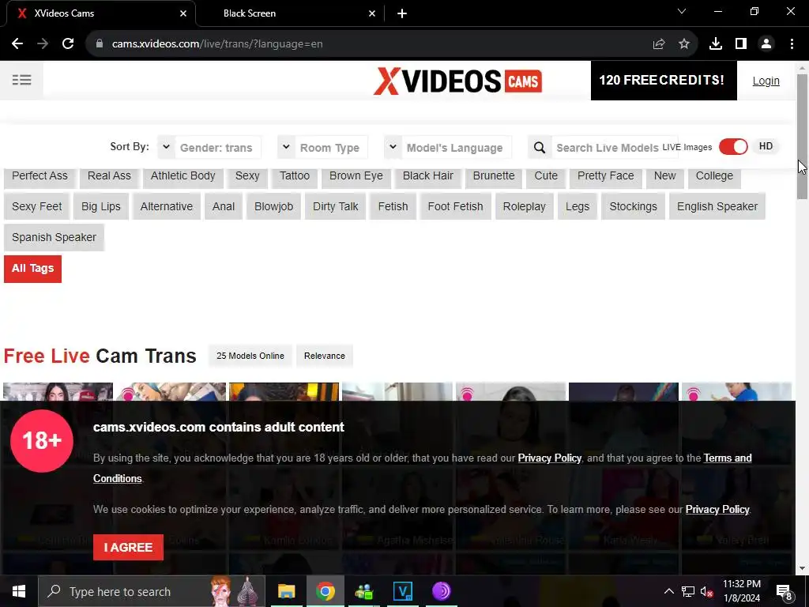Go back to the previous page
Image resolution: width=809 pixels, height=607 pixels.
tap(17, 44)
